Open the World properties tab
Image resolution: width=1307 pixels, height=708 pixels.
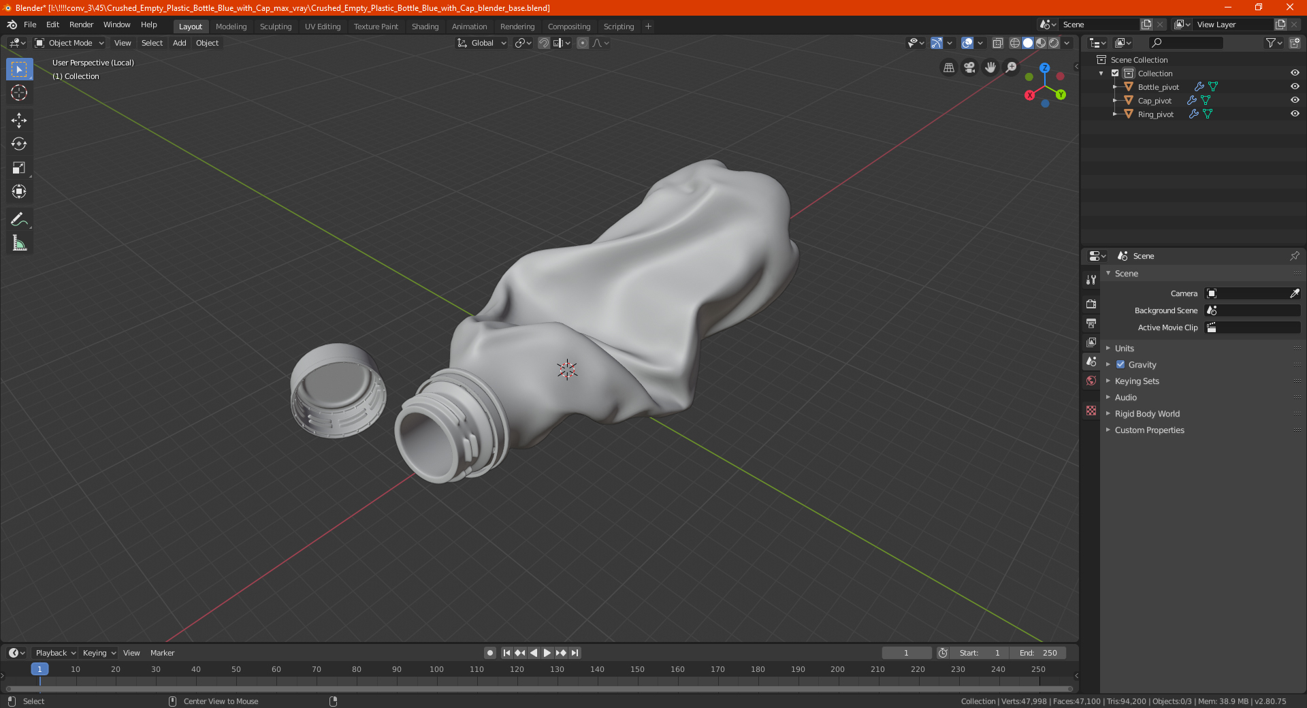(1091, 381)
